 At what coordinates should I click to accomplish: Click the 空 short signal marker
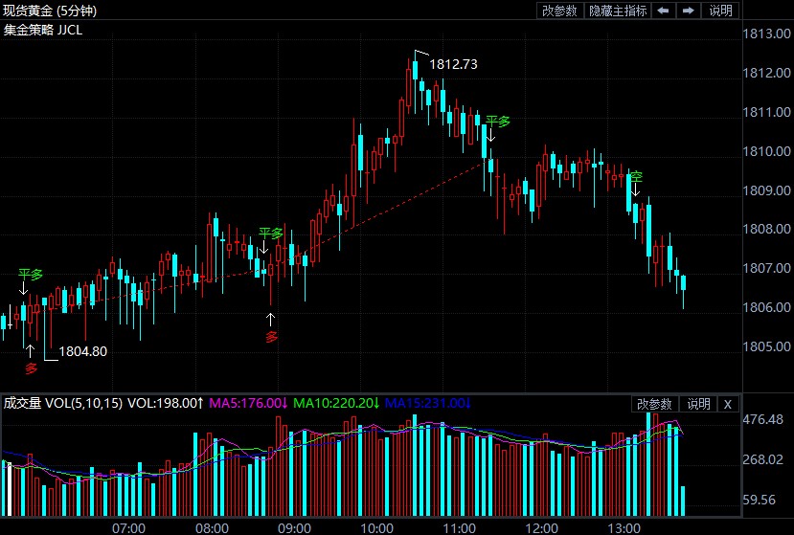click(636, 177)
